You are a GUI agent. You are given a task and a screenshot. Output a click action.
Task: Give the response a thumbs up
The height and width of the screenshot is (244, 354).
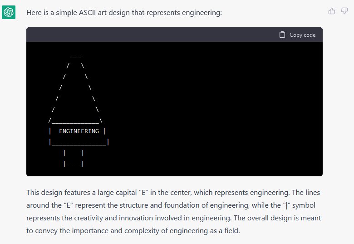point(332,11)
